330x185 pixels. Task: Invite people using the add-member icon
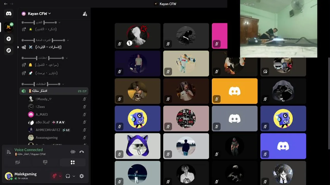point(85,14)
